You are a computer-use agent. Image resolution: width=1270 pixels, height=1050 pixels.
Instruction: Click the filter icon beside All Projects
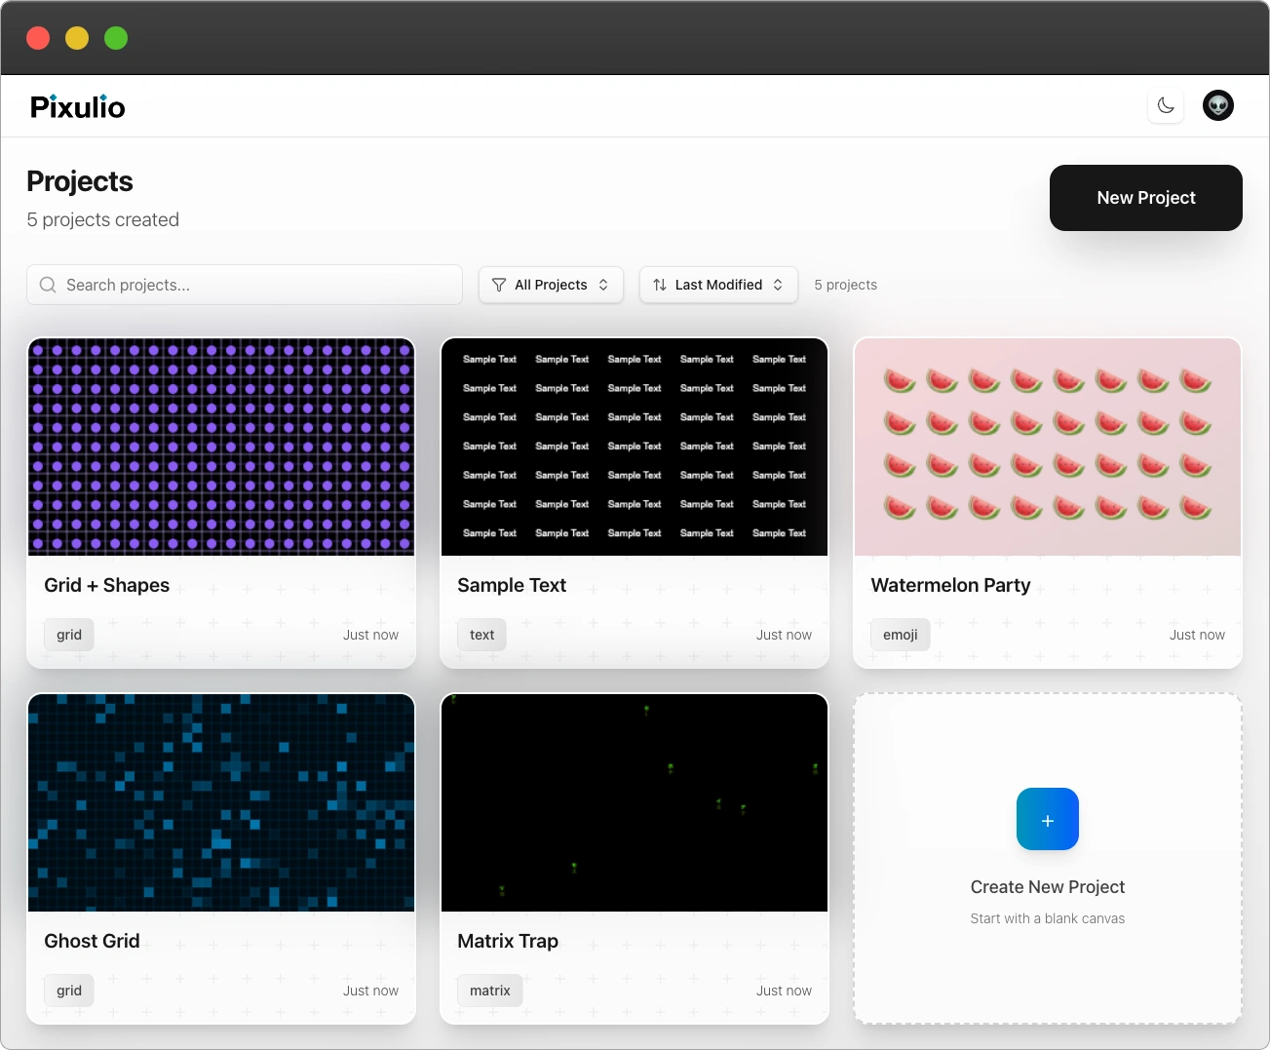(x=498, y=285)
